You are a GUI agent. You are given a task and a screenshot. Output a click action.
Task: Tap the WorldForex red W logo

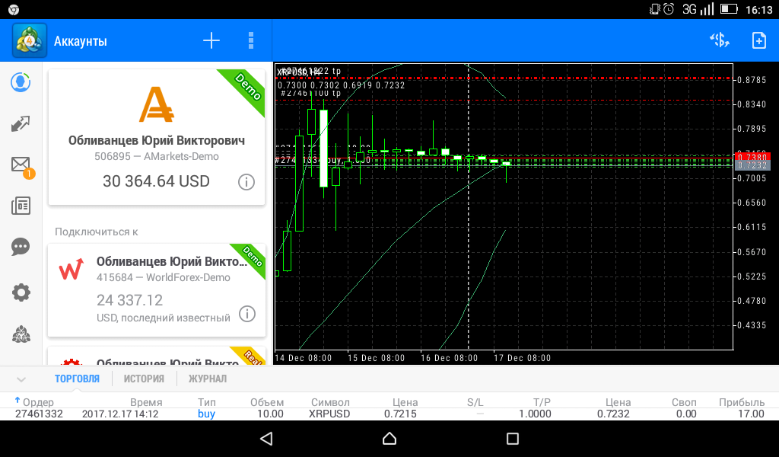coord(71,269)
